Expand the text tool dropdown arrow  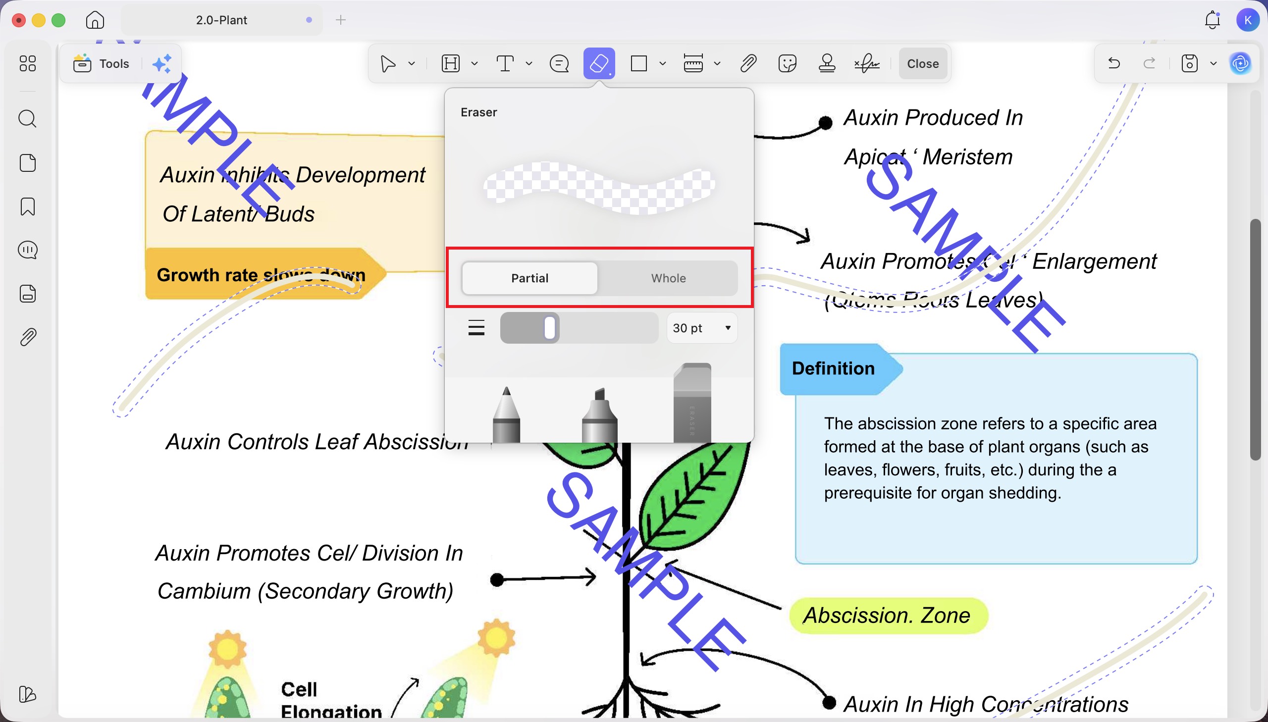pyautogui.click(x=528, y=63)
